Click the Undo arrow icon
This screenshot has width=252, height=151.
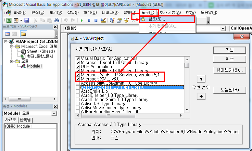(66, 21)
